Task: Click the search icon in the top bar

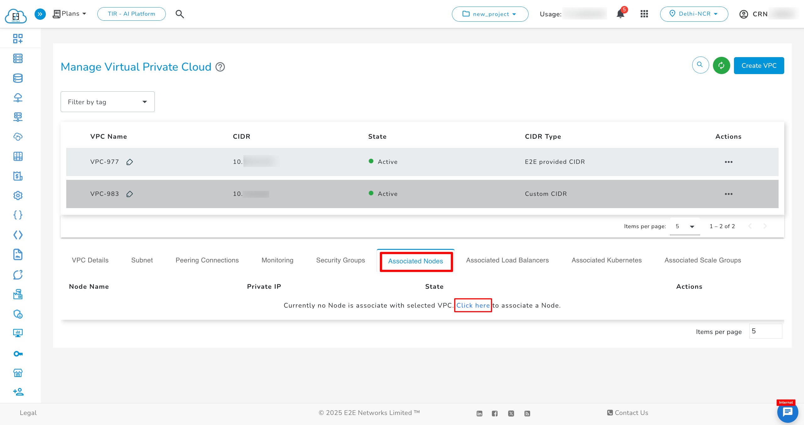Action: click(180, 14)
